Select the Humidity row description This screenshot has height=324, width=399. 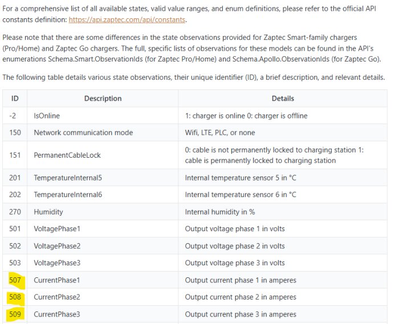click(x=48, y=212)
